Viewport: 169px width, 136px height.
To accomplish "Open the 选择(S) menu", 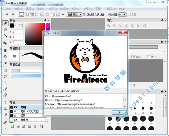I will click(x=53, y=9).
